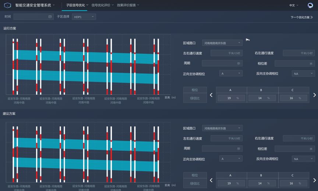This screenshot has height=191, width=318.
Task: Click the 相位 row label in 建议方案
Action: point(195,176)
